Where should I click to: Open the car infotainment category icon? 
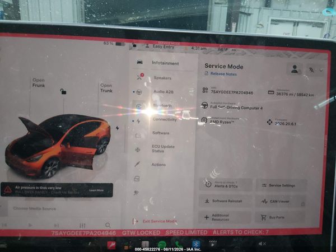(139, 62)
